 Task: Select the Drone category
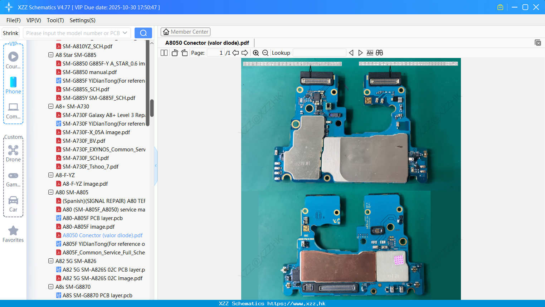tap(13, 153)
